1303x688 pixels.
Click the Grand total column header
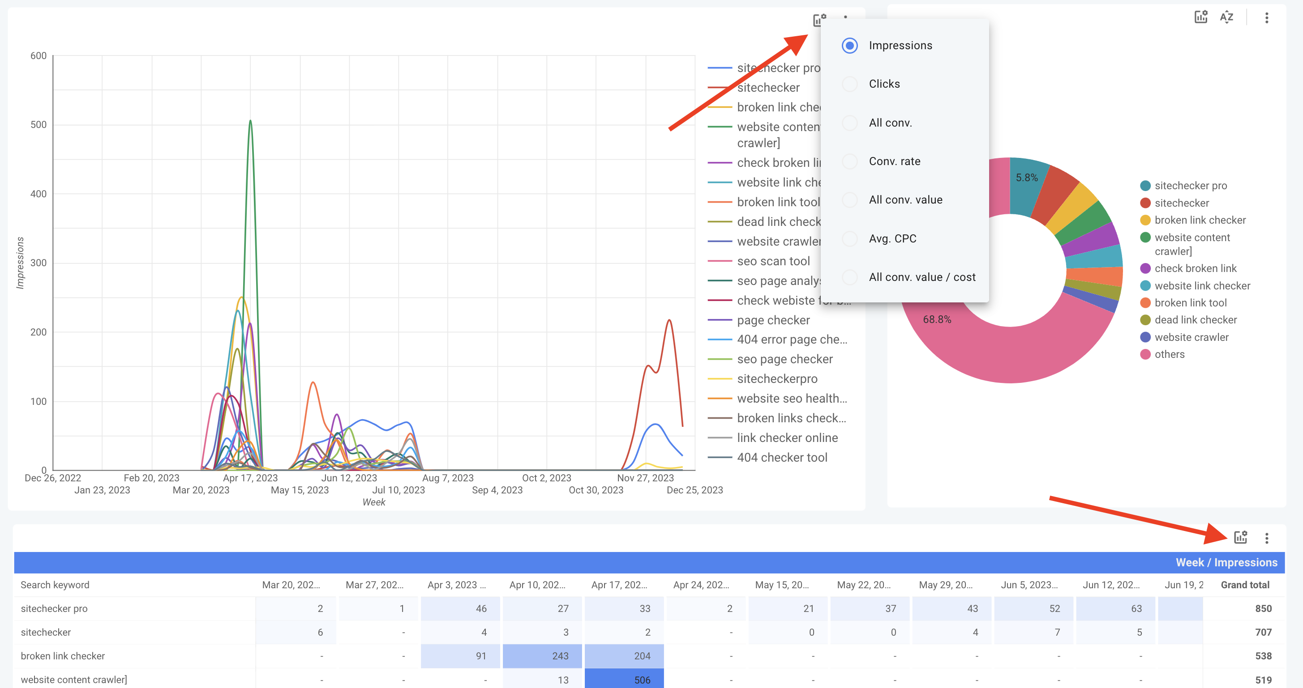[x=1245, y=585]
